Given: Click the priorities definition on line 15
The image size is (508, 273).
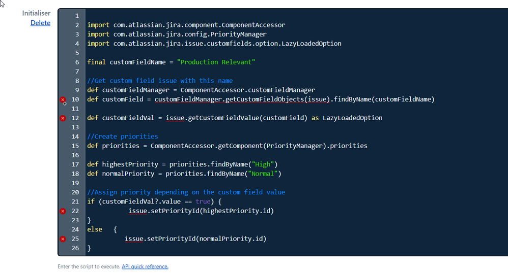Looking at the screenshot, I should [227, 146].
